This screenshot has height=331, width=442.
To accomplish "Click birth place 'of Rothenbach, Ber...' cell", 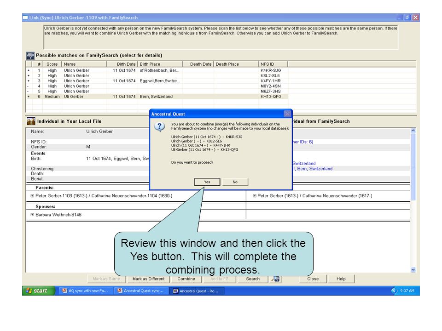I will click(160, 70).
